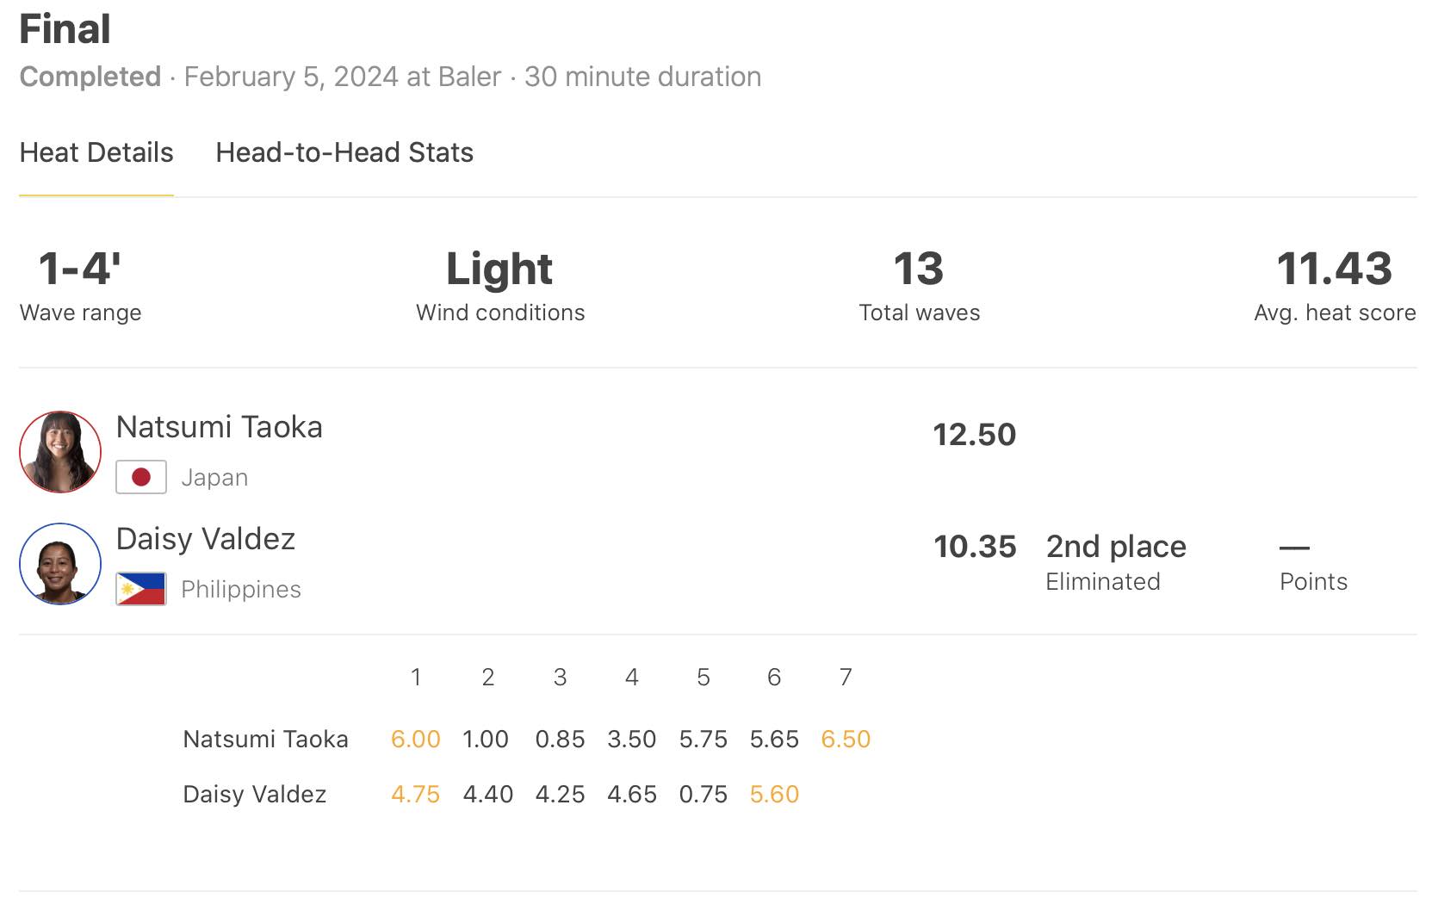Click the 11.43 average heat score
Image resolution: width=1438 pixels, height=904 pixels.
(1335, 269)
